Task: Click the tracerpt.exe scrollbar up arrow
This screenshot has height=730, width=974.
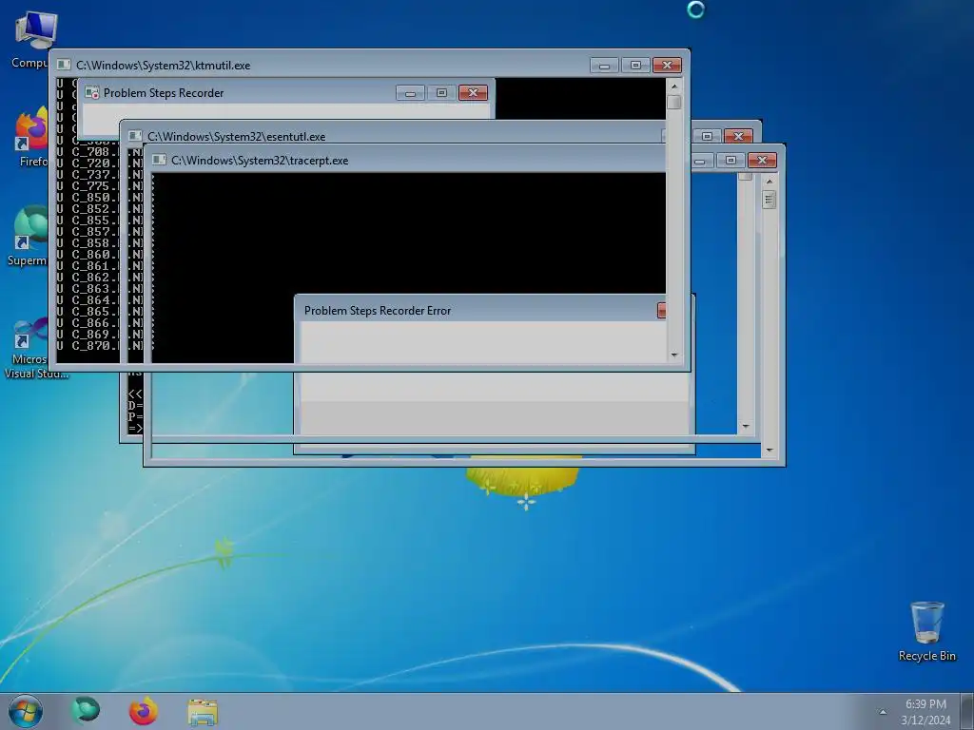Action: 769,182
